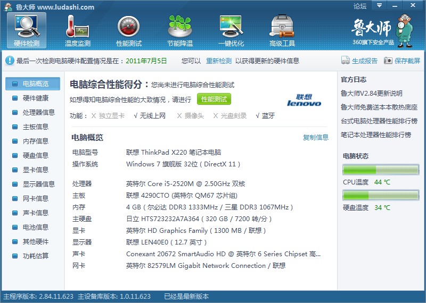Click the 联想 LEN40E0 display text

166,242
